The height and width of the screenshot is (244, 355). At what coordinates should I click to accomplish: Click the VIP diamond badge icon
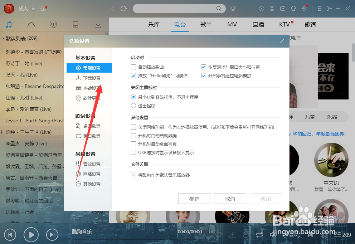[33, 9]
